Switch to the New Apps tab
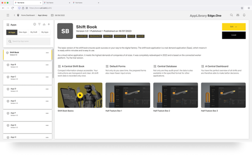Screen dimensions: 252x156 [22, 32]
